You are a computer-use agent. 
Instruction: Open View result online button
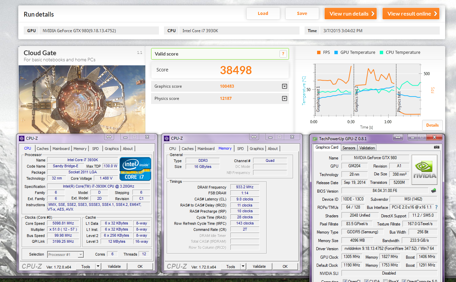click(411, 14)
